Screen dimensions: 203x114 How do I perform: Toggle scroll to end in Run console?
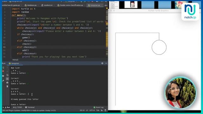(x=7, y=79)
